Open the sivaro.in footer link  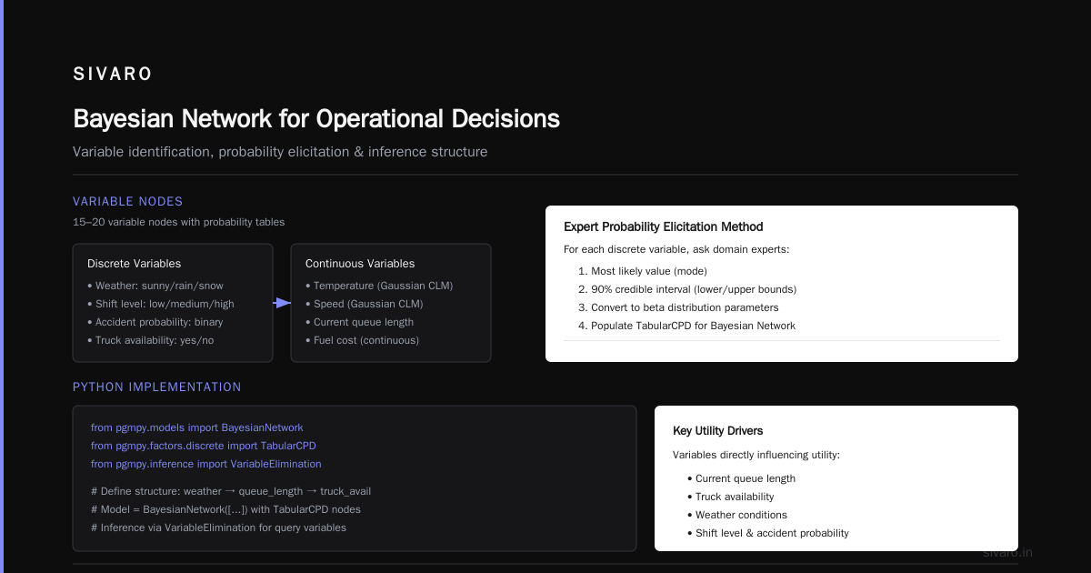tap(1008, 552)
